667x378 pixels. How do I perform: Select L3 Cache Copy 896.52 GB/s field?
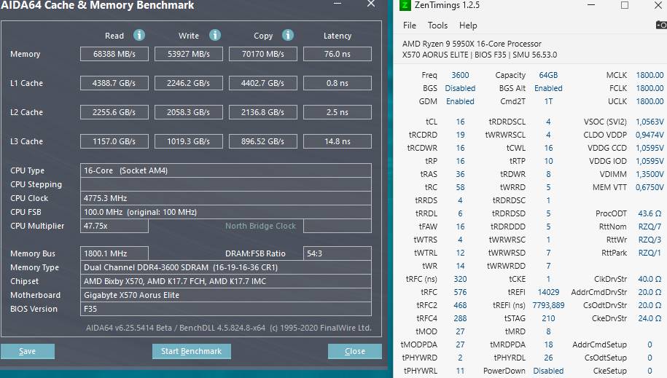pos(263,141)
